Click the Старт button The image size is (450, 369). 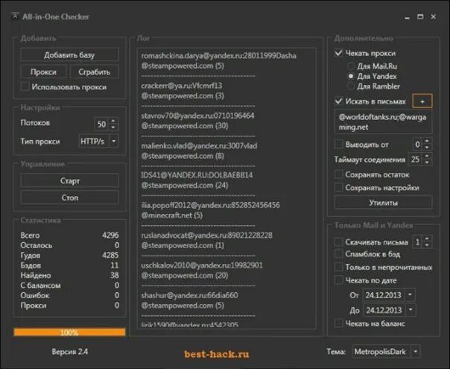point(69,181)
